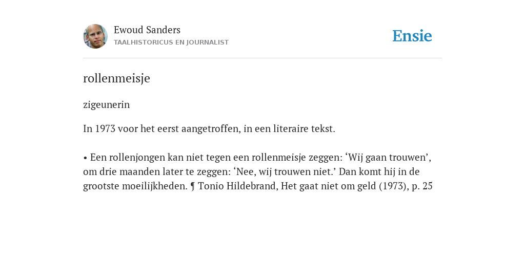525x262 pixels.
Task: Click the quote 'Wij gaan trouwen'
Action: coord(387,157)
